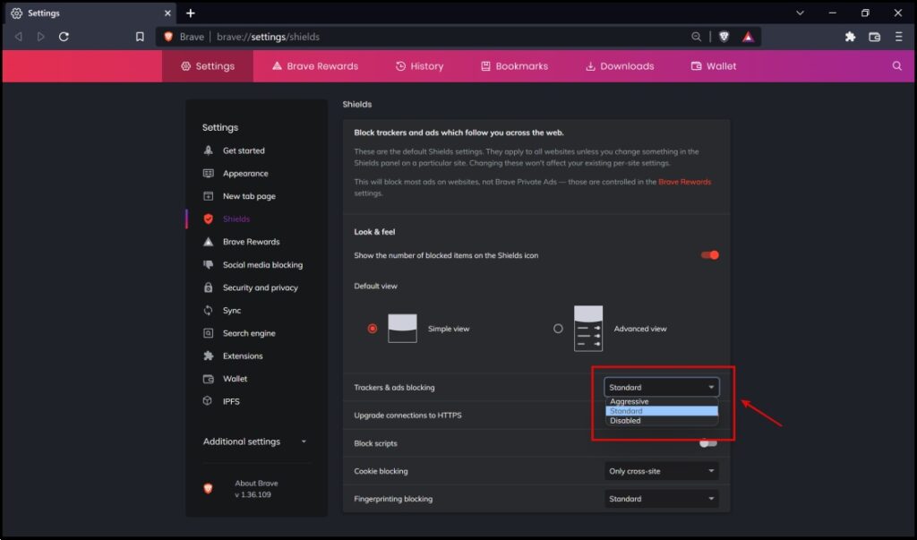
Task: Close the Settings browser tab
Action: [167, 13]
